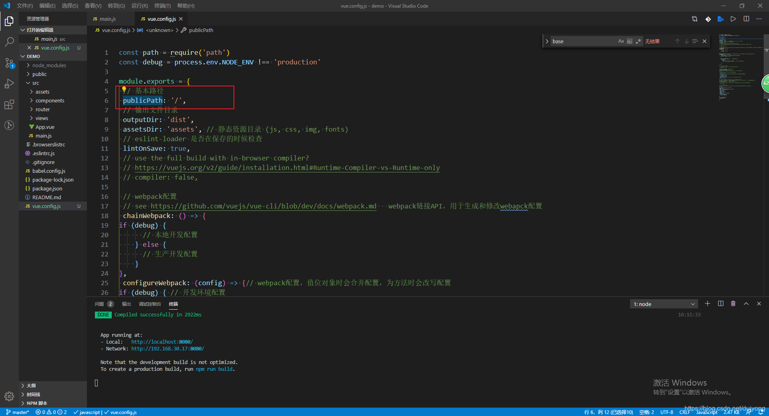Viewport: 769px width, 416px height.
Task: Click the UTF-8 encoding status item
Action: (x=666, y=412)
